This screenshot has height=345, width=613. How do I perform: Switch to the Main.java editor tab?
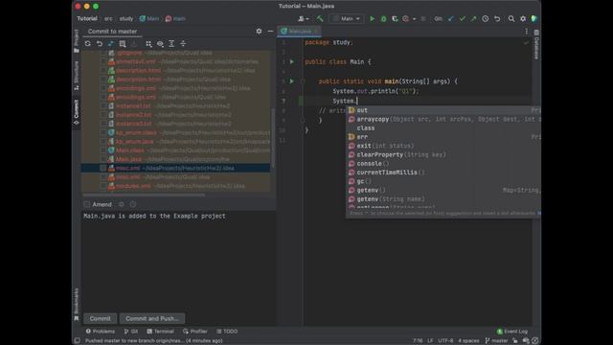[x=299, y=32]
